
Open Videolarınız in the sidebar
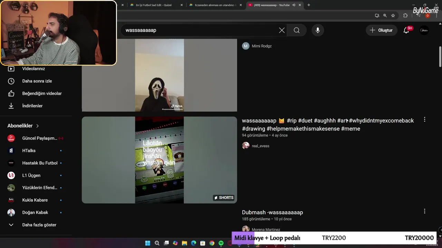pyautogui.click(x=33, y=69)
